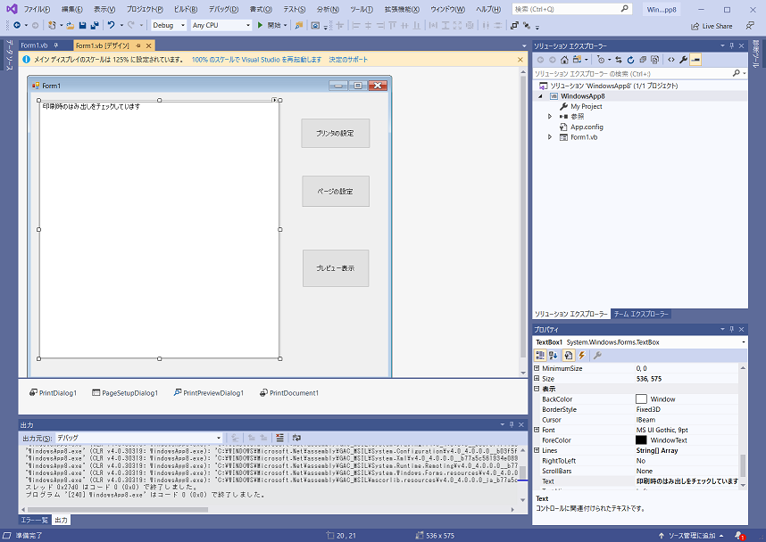Click the notifications bell in the status bar
766x542 pixels.
coord(738,536)
